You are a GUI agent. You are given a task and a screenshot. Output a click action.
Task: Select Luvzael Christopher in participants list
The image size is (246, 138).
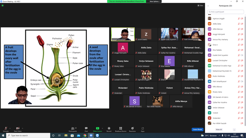[225, 61]
